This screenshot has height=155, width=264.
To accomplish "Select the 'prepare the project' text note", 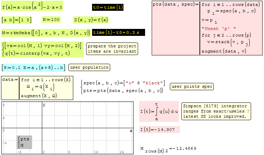I will (x=112, y=49).
